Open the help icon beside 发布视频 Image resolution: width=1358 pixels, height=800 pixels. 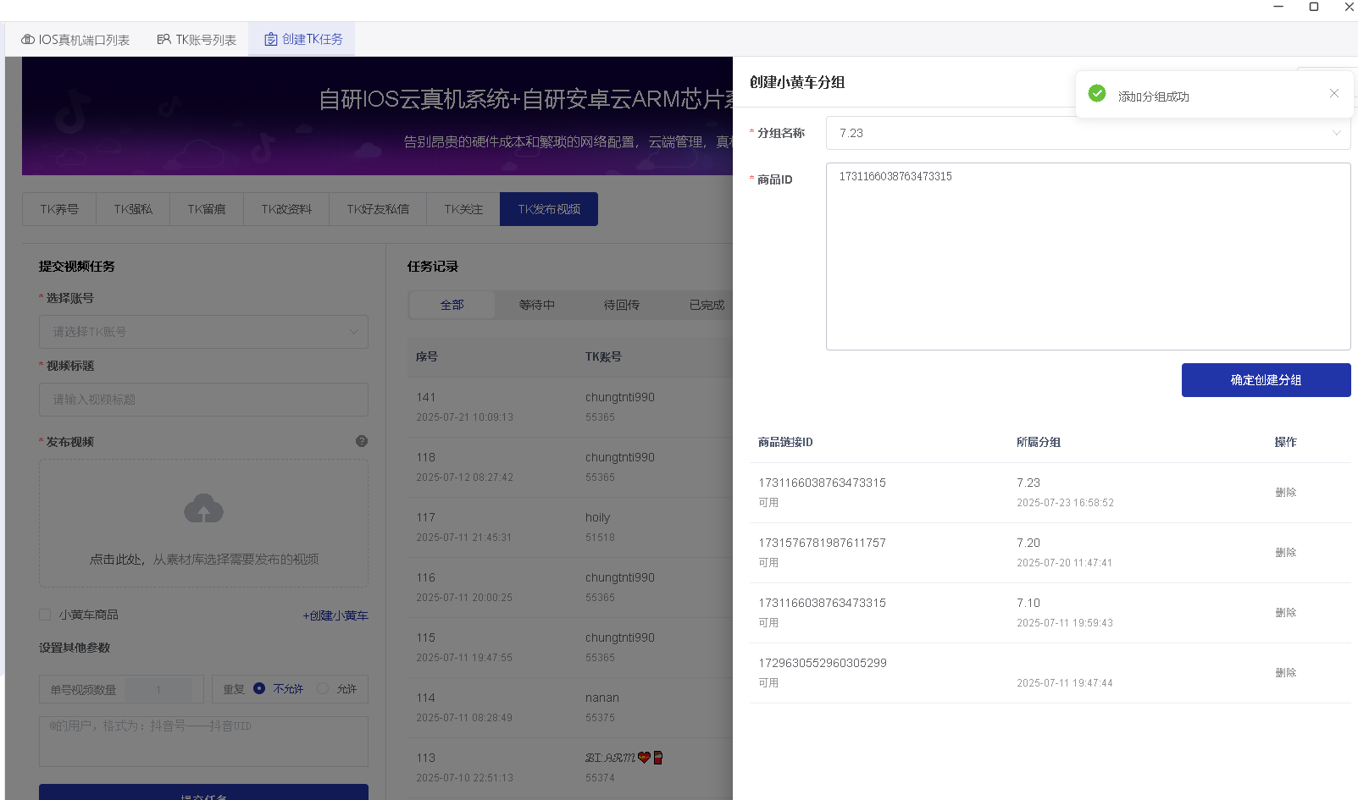[361, 440]
